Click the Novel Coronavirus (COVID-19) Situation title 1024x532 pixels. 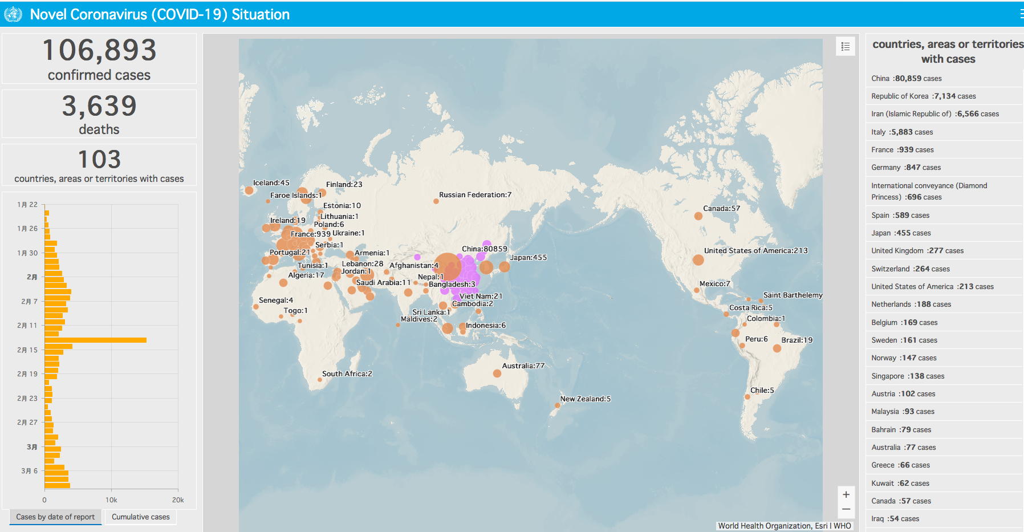pyautogui.click(x=160, y=14)
